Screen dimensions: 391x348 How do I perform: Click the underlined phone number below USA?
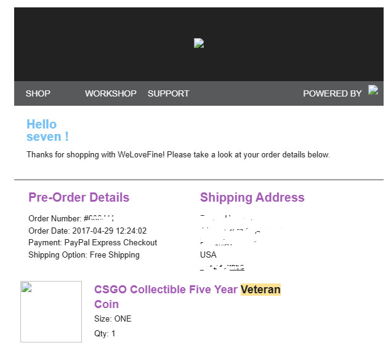[222, 267]
